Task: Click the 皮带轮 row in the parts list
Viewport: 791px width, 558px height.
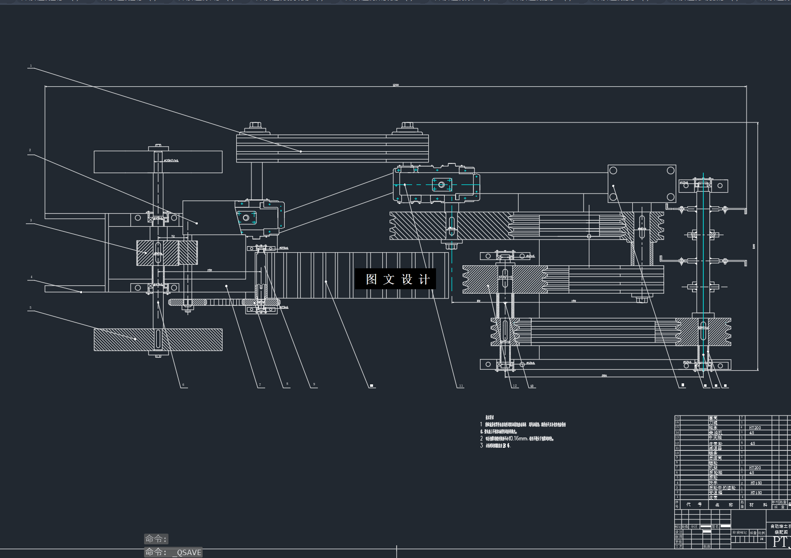Action: point(732,443)
